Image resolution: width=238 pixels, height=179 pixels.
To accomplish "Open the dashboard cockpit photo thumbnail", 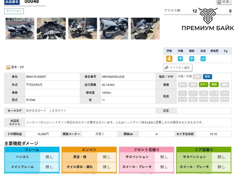I will click(51, 29).
